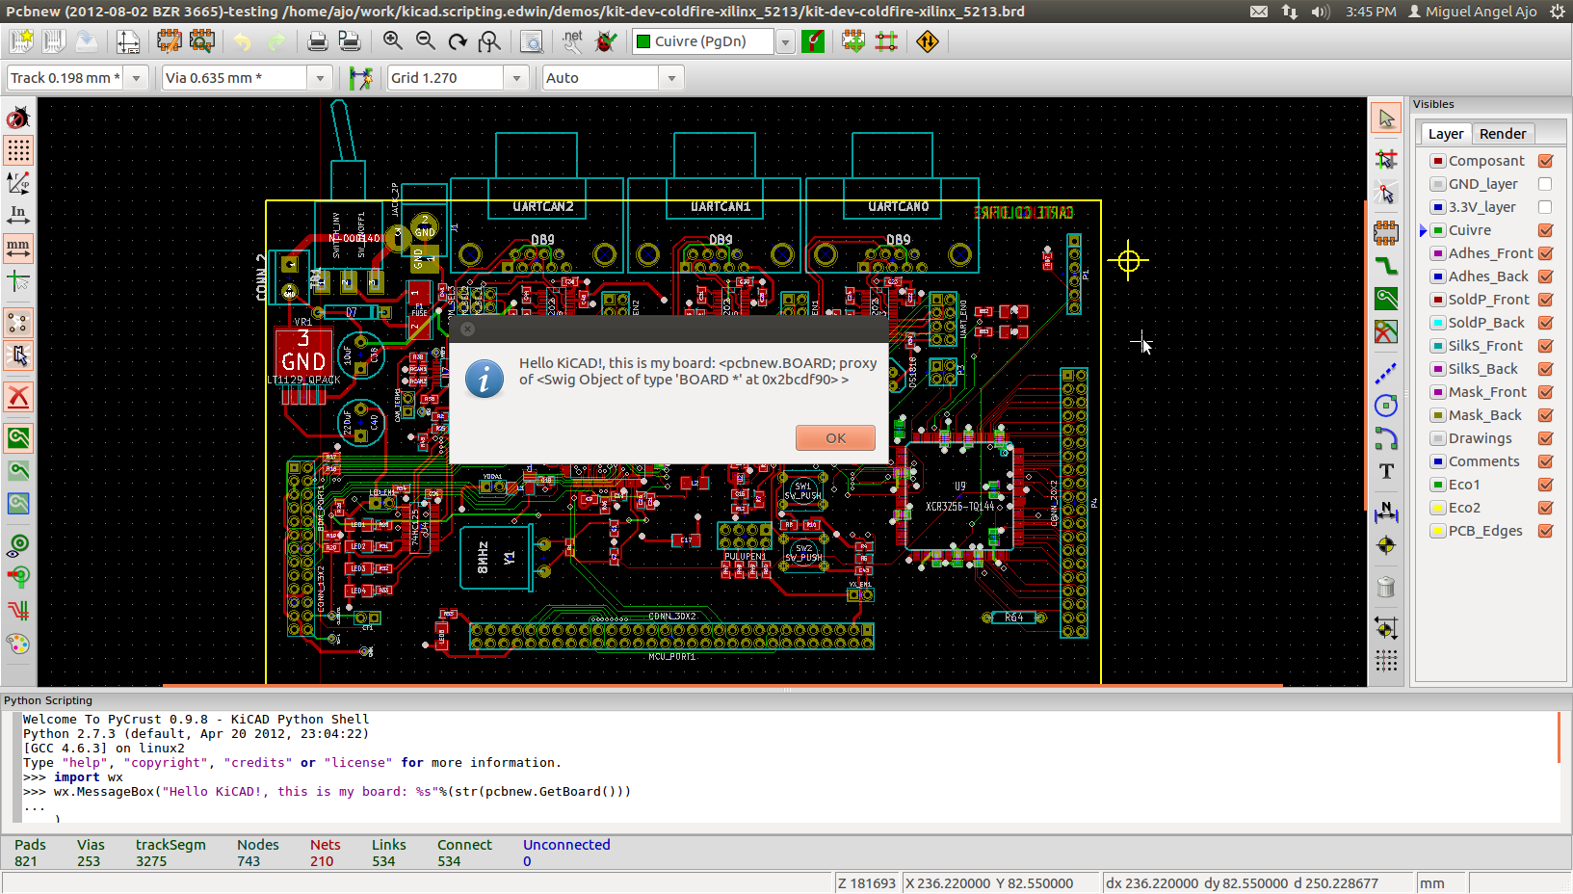Uncheck the Composant layer checkbox

click(x=1545, y=161)
